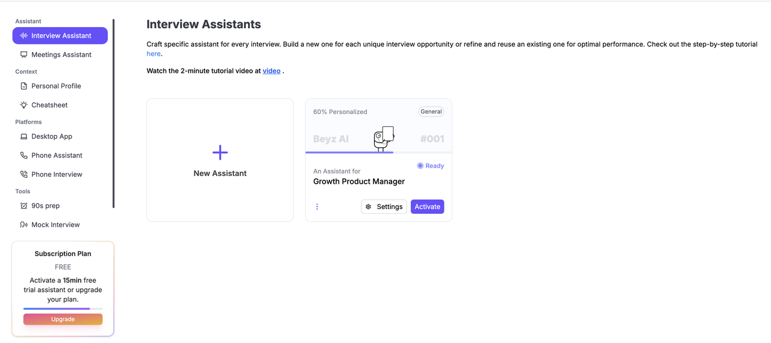This screenshot has height=343, width=771.
Task: Click the Personal Profile document icon
Action: [x=24, y=86]
